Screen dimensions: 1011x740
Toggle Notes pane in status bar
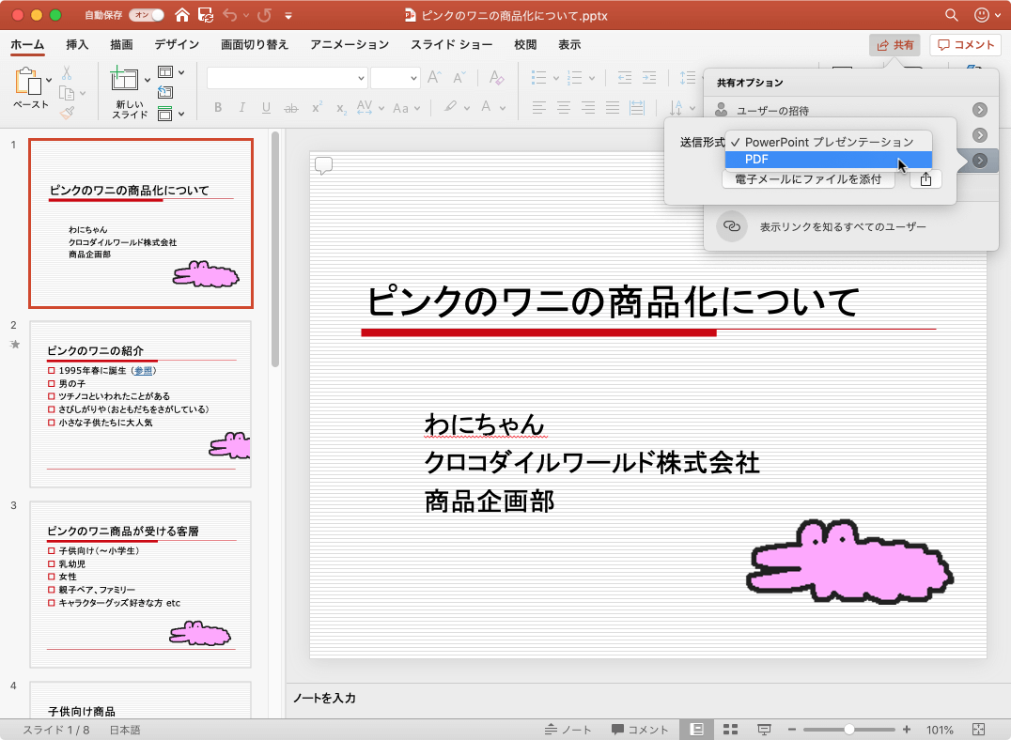click(x=568, y=730)
